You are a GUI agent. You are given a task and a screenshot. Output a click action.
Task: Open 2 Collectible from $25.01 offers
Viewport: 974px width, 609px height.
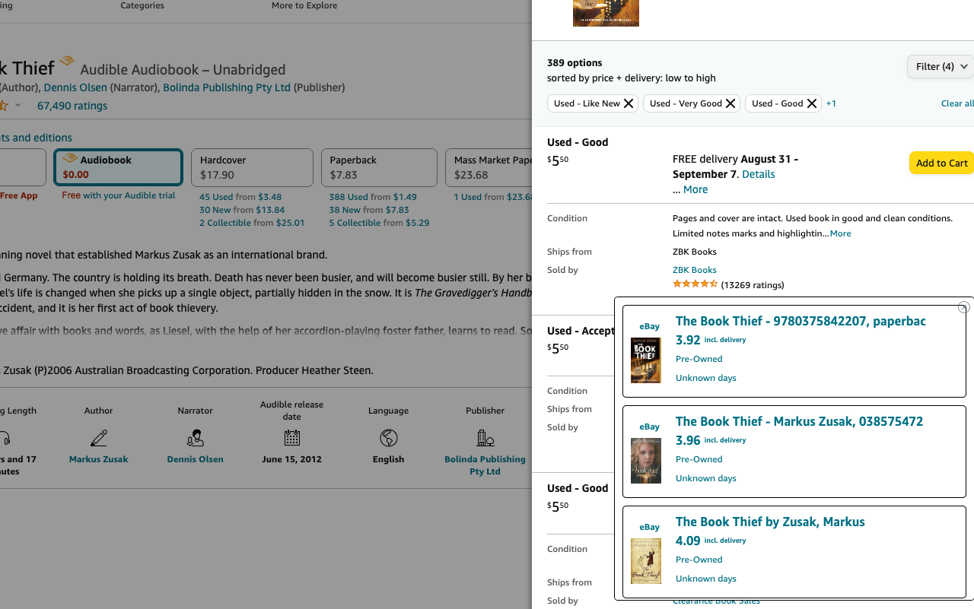252,223
